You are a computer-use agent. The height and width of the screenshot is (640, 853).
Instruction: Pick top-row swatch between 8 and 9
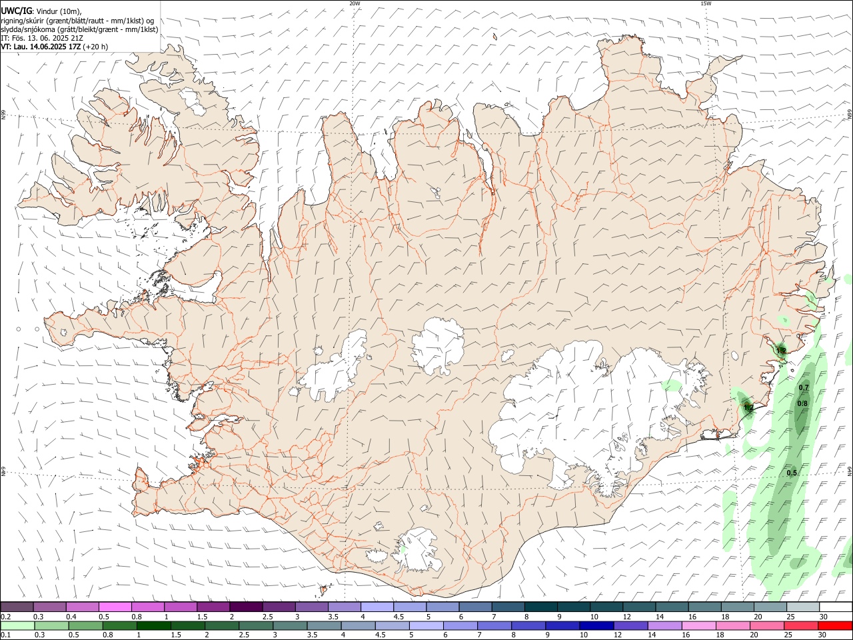point(540,607)
